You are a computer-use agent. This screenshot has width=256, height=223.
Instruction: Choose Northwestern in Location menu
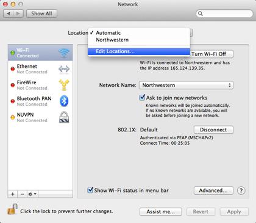[x=139, y=40]
